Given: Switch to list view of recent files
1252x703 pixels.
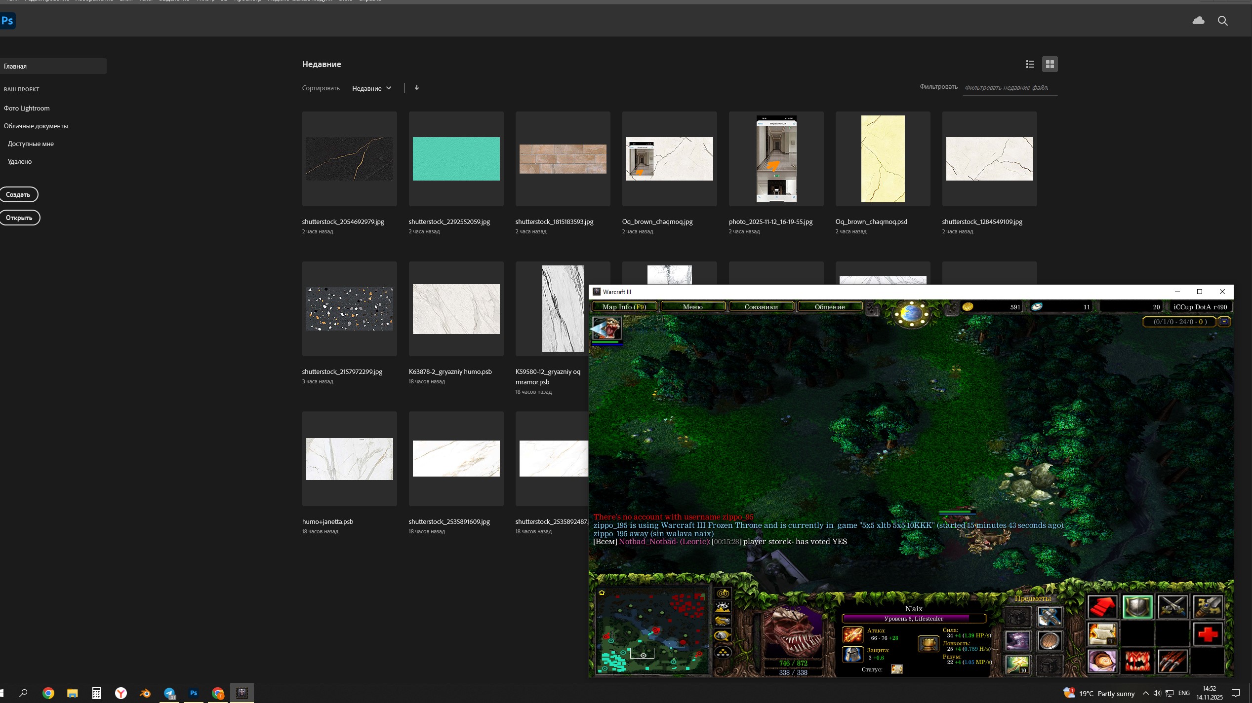Looking at the screenshot, I should click(x=1030, y=64).
